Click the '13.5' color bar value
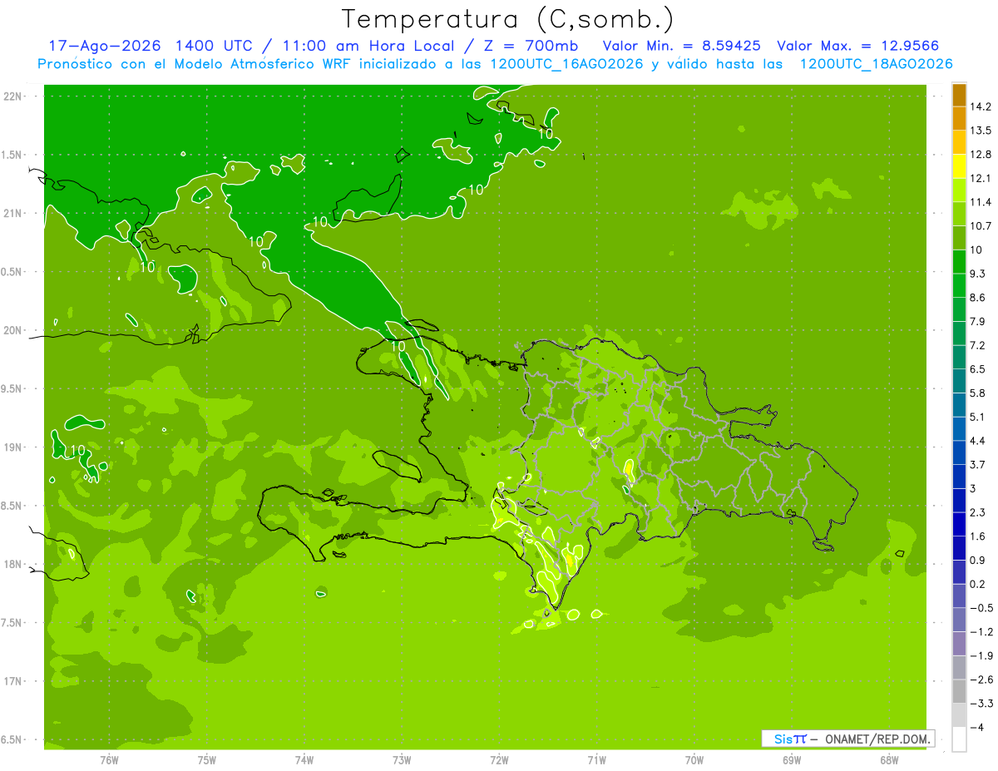The height and width of the screenshot is (771, 998). (x=981, y=131)
